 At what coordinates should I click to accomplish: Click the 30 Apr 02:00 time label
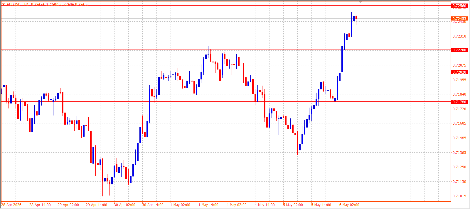[124, 205]
